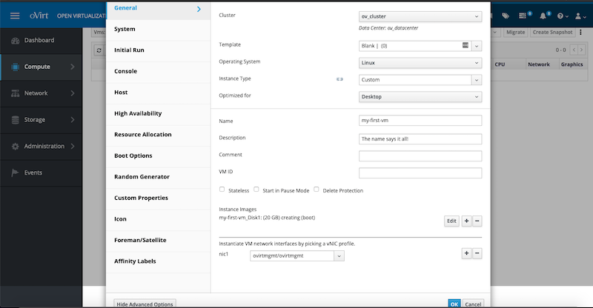593x308 pixels.
Task: Add an instance image with plus button
Action: 467,221
